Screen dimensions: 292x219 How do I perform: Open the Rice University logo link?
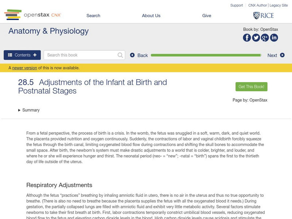264,15
